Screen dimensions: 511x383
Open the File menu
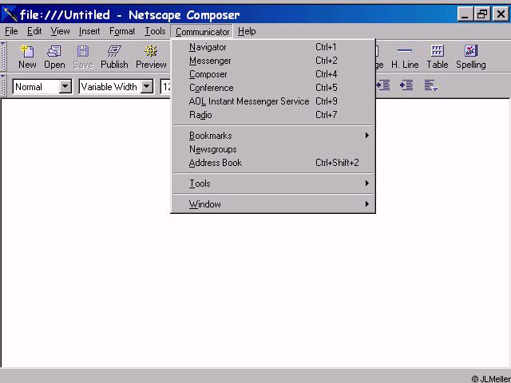coord(11,31)
